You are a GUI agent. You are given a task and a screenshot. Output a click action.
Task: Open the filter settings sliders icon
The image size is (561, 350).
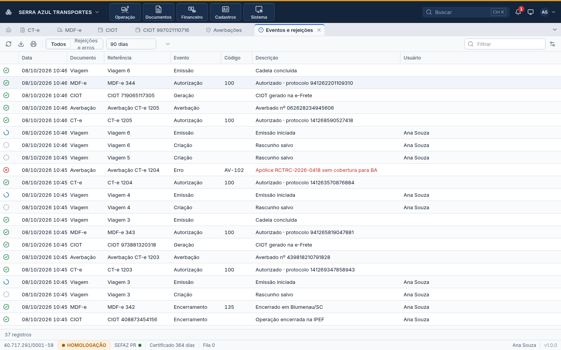552,44
